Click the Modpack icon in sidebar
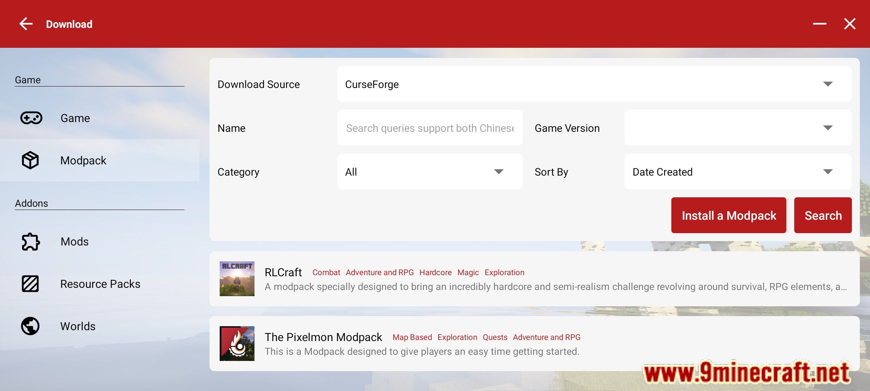The width and height of the screenshot is (870, 391). 30,160
